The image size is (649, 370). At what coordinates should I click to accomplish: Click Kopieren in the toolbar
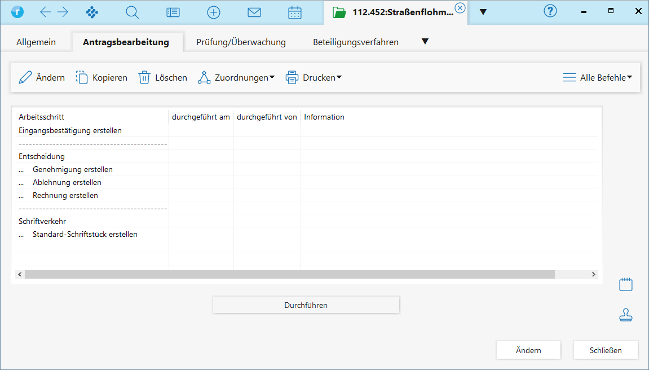pos(101,78)
